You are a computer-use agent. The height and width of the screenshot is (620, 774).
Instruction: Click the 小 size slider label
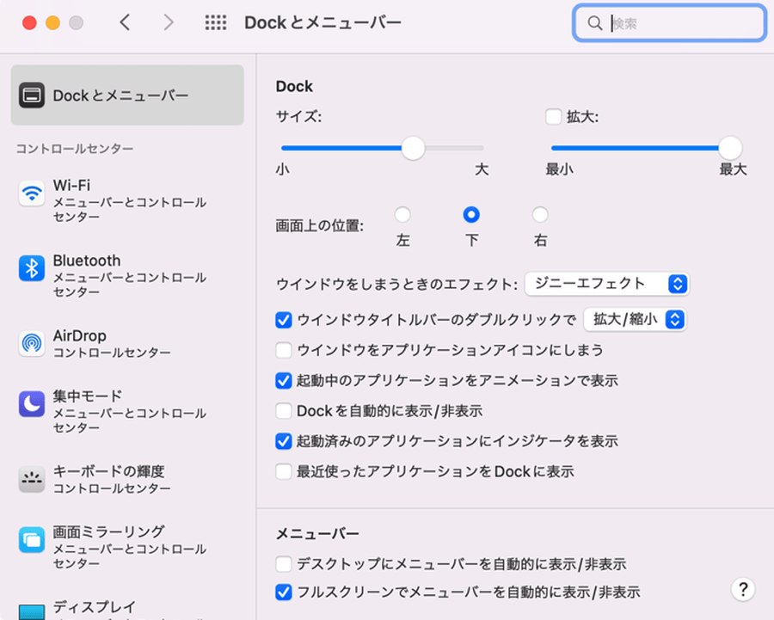tap(283, 169)
